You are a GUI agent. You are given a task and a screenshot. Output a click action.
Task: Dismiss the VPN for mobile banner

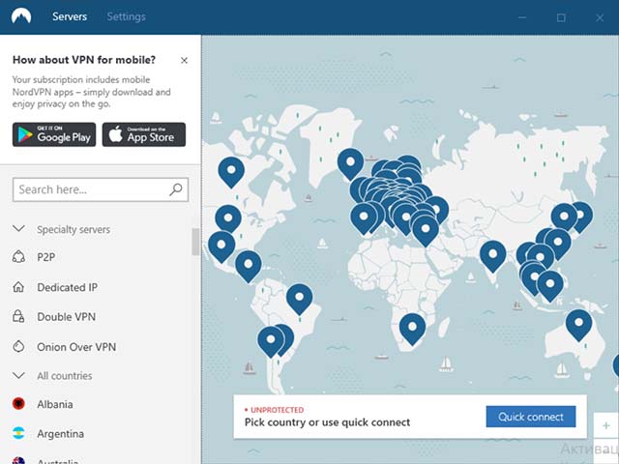click(x=184, y=60)
